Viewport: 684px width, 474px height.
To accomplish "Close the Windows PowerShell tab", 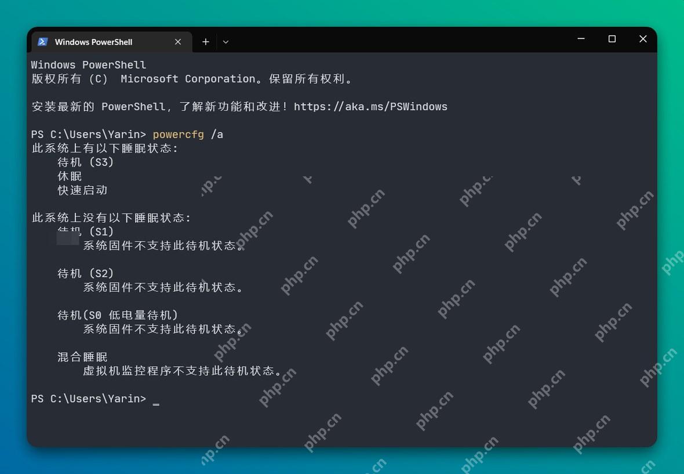I will coord(177,42).
